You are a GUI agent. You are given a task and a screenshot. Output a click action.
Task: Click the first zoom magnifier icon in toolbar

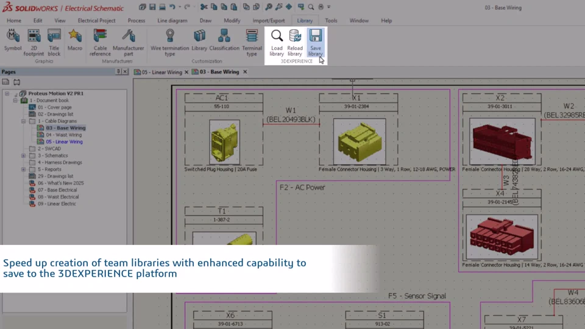[x=269, y=7]
